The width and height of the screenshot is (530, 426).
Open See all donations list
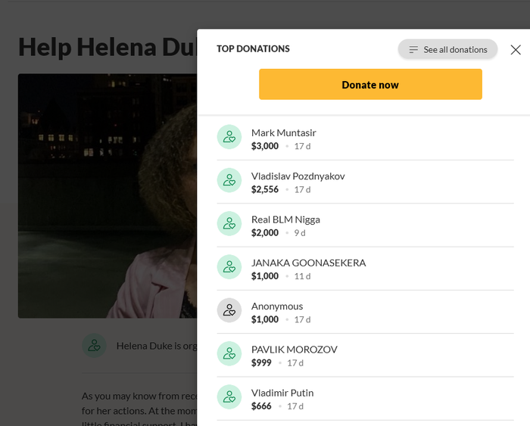tap(447, 49)
